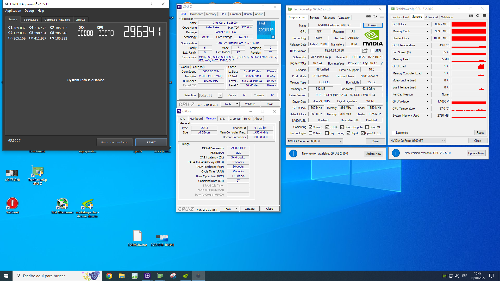Click Validate in the upper CPU-Z window

point(250,104)
